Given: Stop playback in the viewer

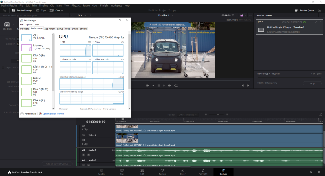Looking at the screenshot, I should 158,85.
